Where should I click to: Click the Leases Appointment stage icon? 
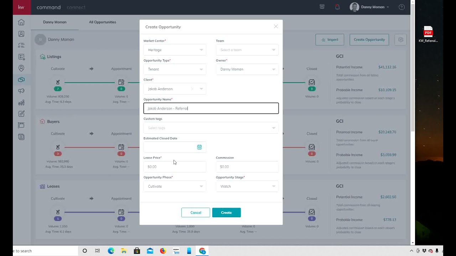click(121, 212)
